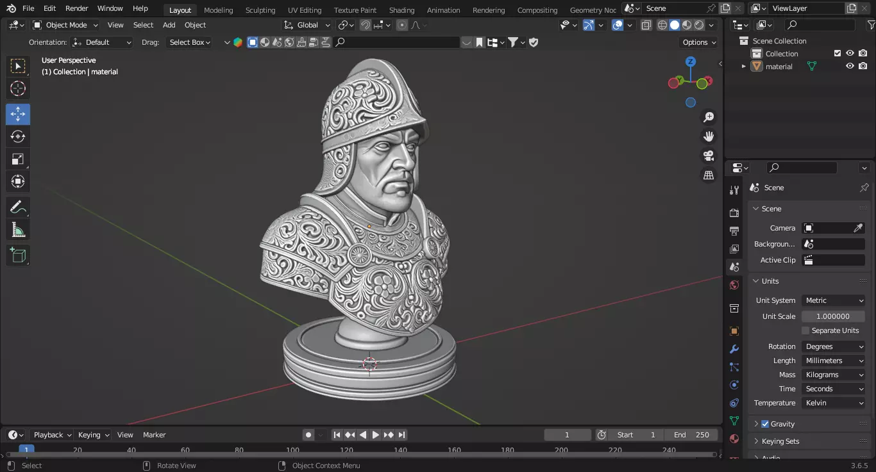Open the Modifiers properties tab

(734, 349)
